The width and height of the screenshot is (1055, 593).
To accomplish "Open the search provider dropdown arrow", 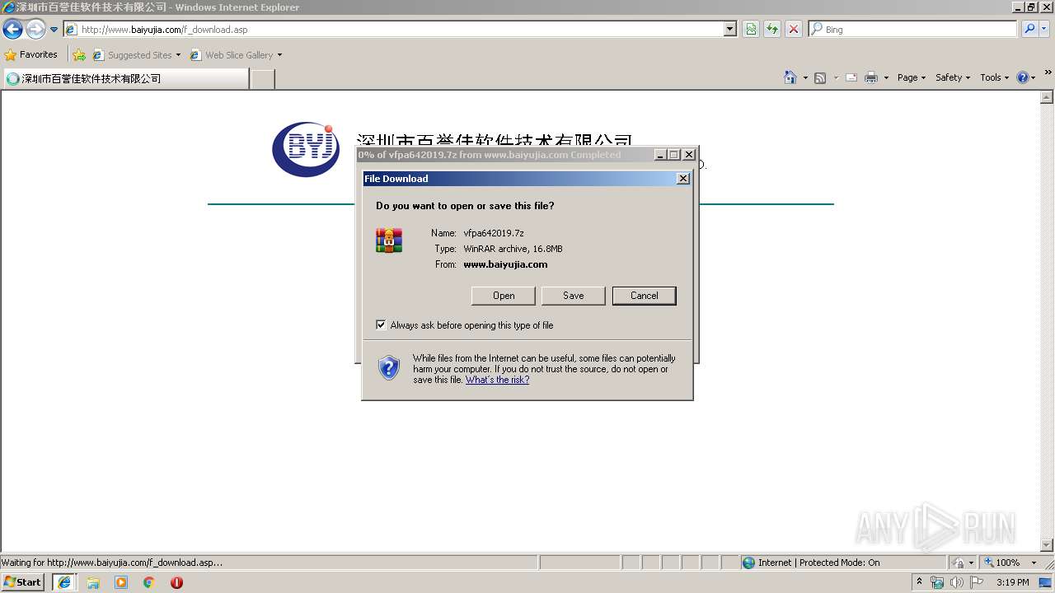I will click(1044, 30).
